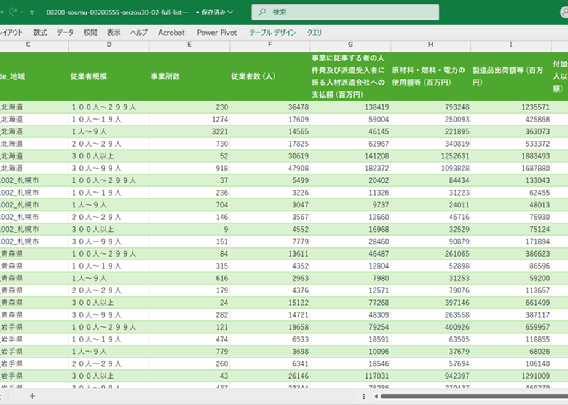This screenshot has width=568, height=405.
Task: Select 1人〜9人 cell in 14565 row
Action: click(109, 131)
